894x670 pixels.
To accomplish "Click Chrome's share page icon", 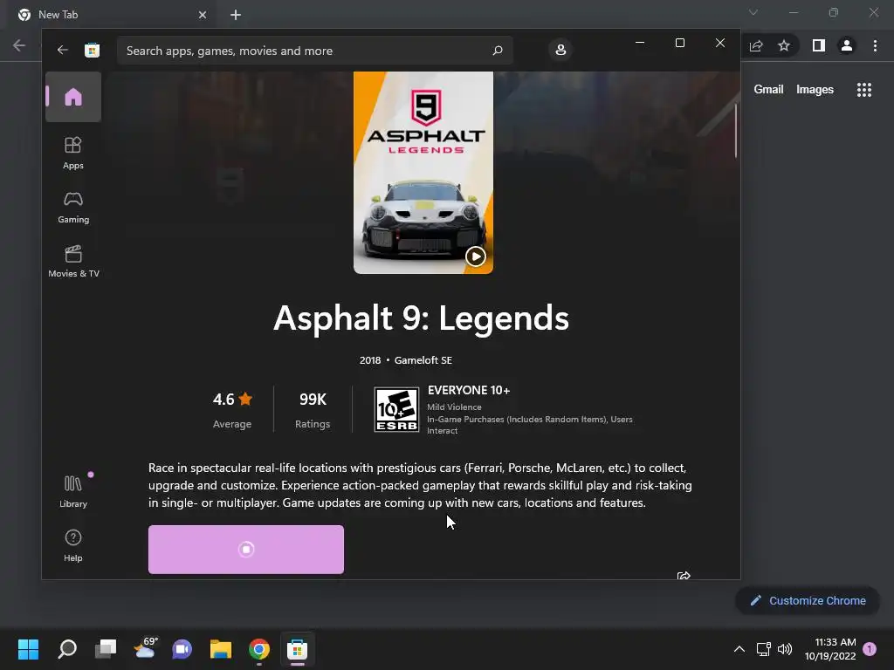I will click(756, 45).
